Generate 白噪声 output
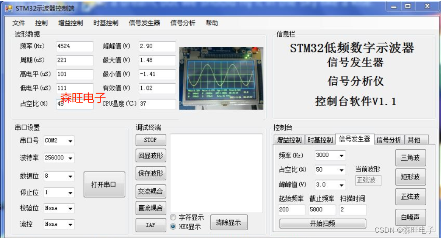Image resolution: width=441 pixels, height=238 pixels. point(410,217)
